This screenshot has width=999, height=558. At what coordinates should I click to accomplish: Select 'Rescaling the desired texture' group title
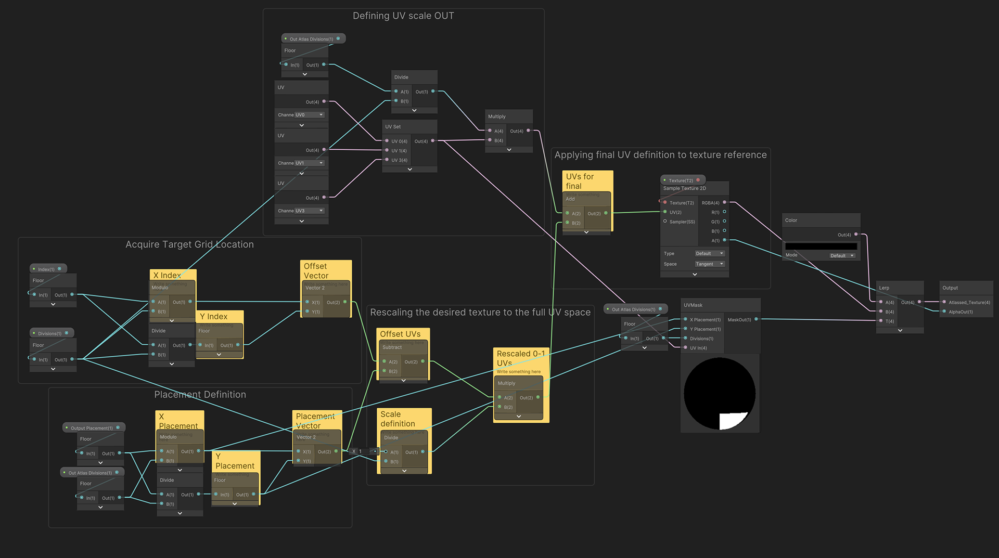(x=480, y=312)
